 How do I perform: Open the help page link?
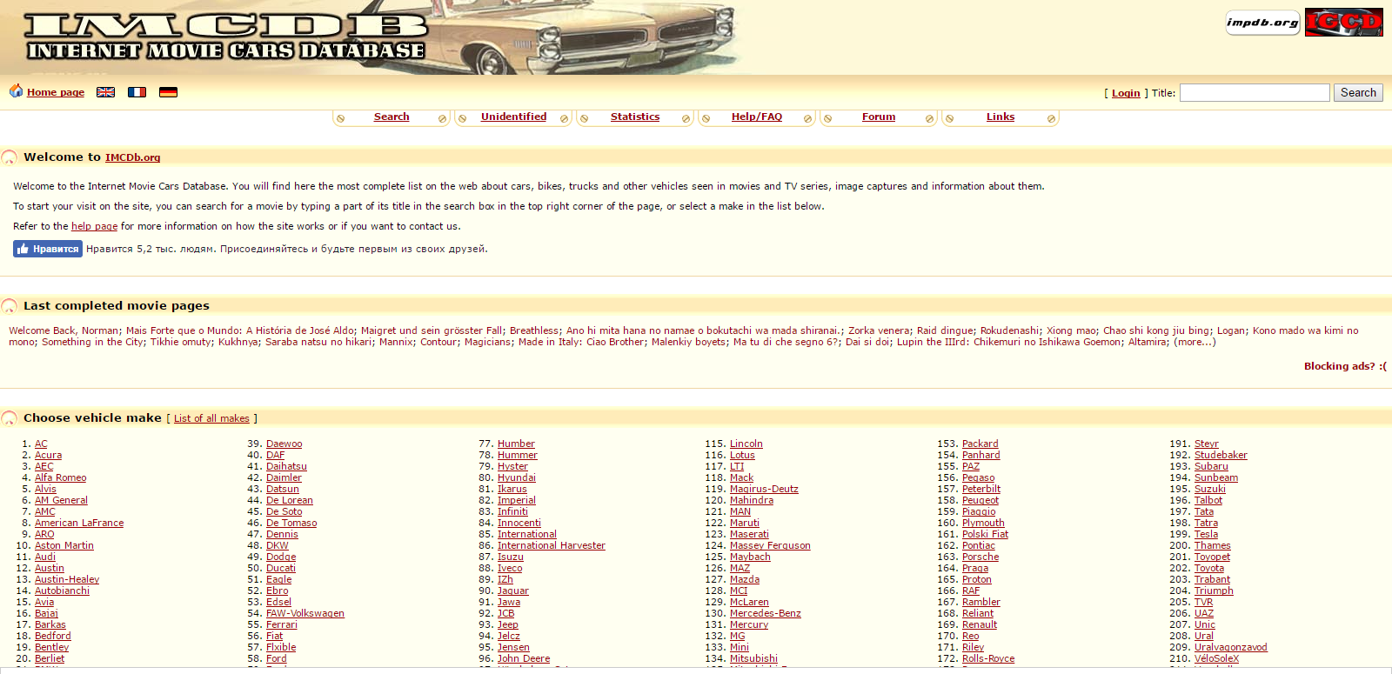coord(94,226)
